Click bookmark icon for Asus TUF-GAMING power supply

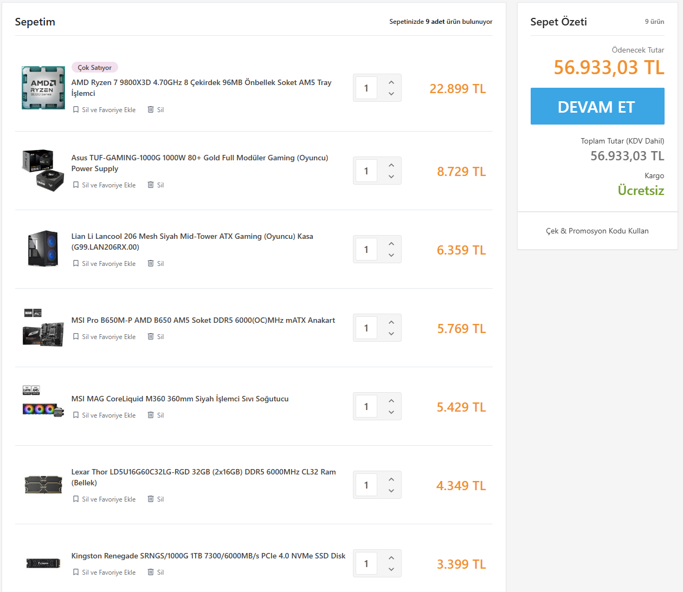[76, 185]
